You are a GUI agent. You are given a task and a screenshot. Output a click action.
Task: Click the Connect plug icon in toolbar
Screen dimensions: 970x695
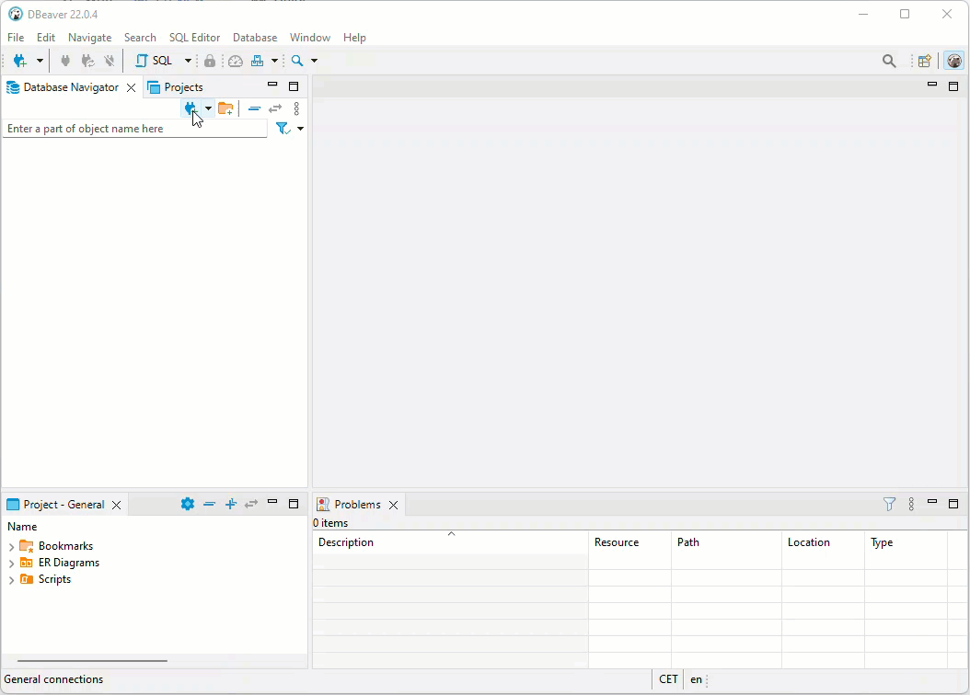[65, 61]
